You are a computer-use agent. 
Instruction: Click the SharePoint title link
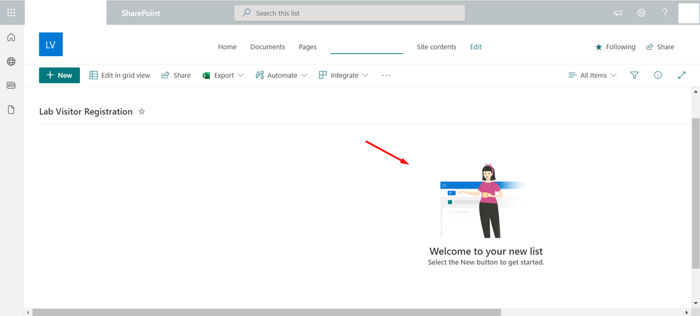point(141,13)
